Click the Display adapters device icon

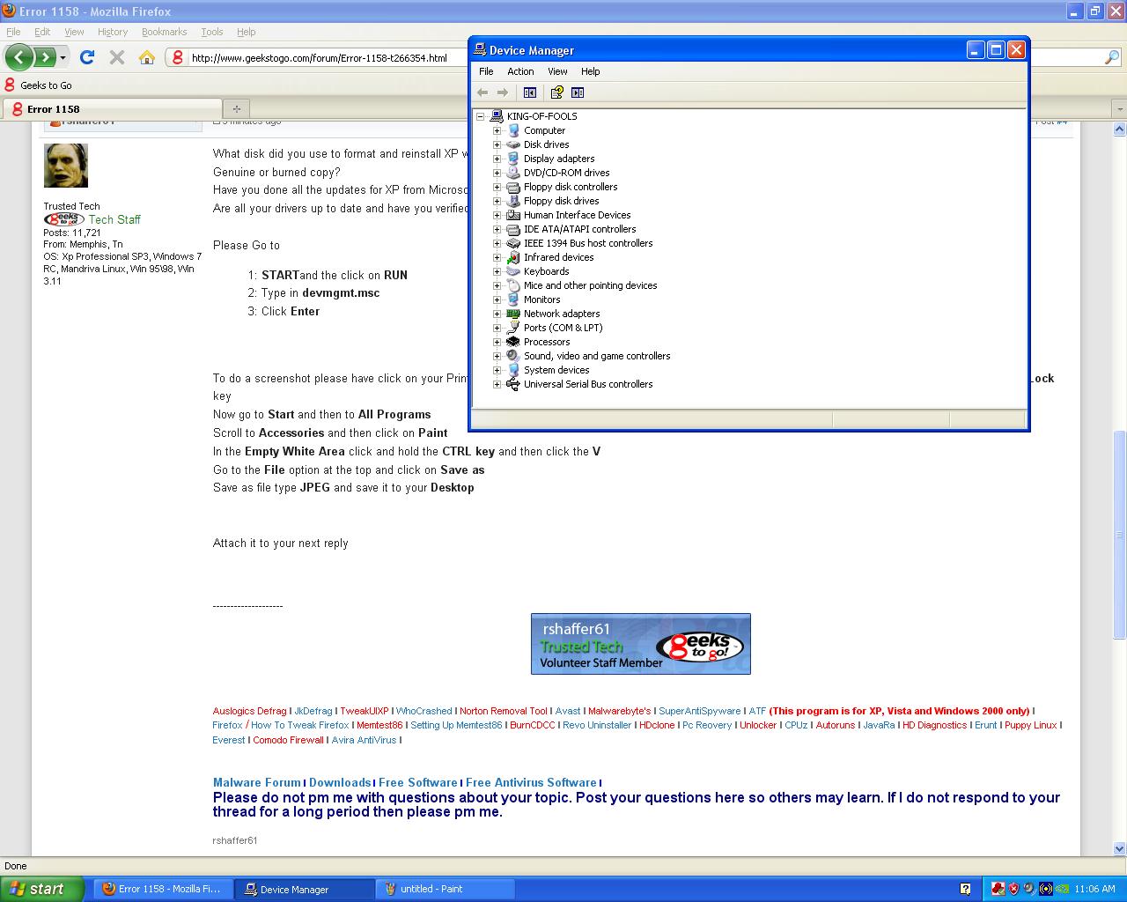coord(513,159)
